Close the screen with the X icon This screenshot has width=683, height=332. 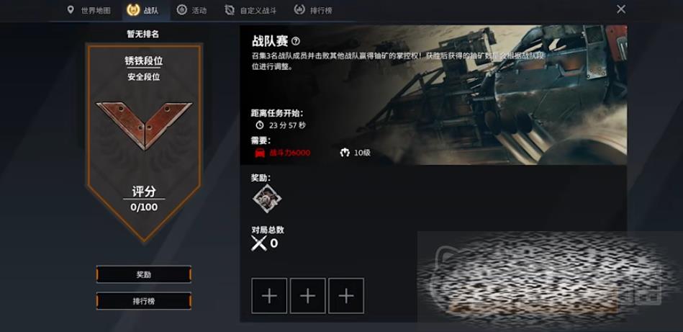click(621, 9)
